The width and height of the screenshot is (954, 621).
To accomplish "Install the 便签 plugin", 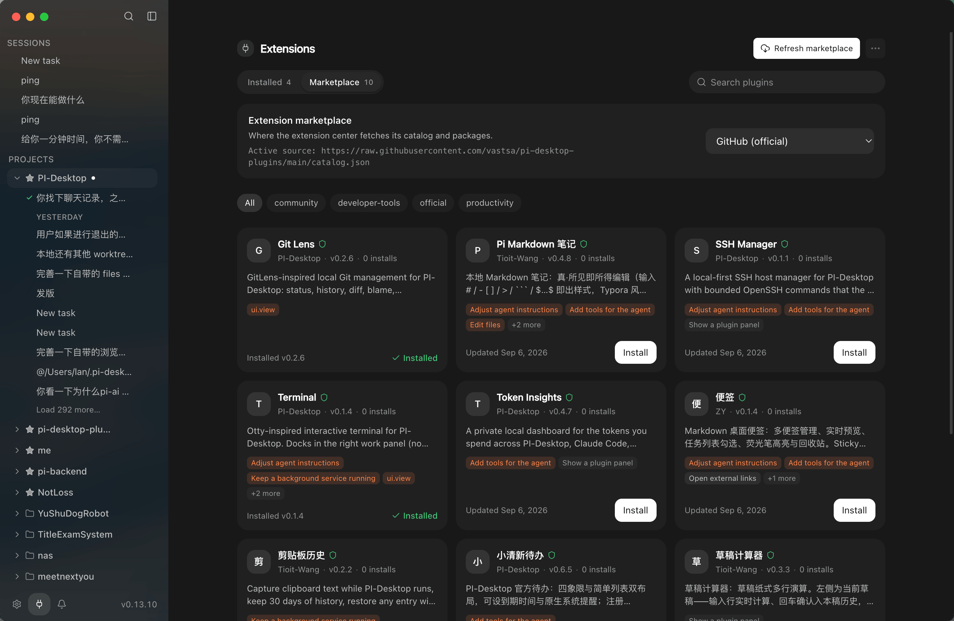I will pyautogui.click(x=854, y=510).
